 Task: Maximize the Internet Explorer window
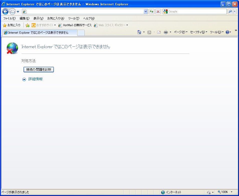(229, 4)
